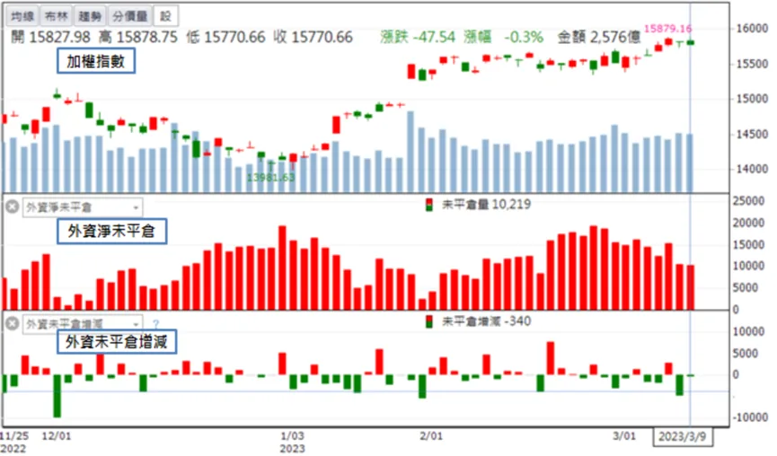This screenshot has height=456, width=777.
Task: Click the 15500 price axis label
Action: [x=751, y=65]
